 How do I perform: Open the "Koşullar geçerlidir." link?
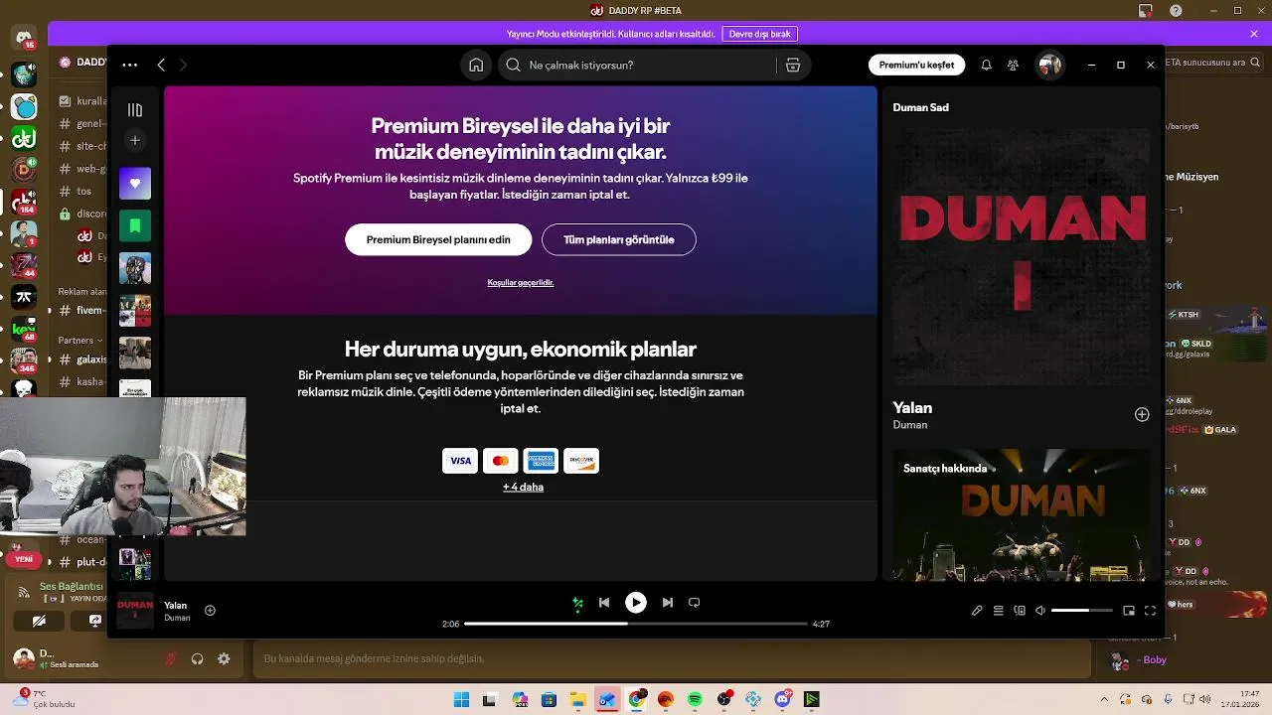pos(521,283)
